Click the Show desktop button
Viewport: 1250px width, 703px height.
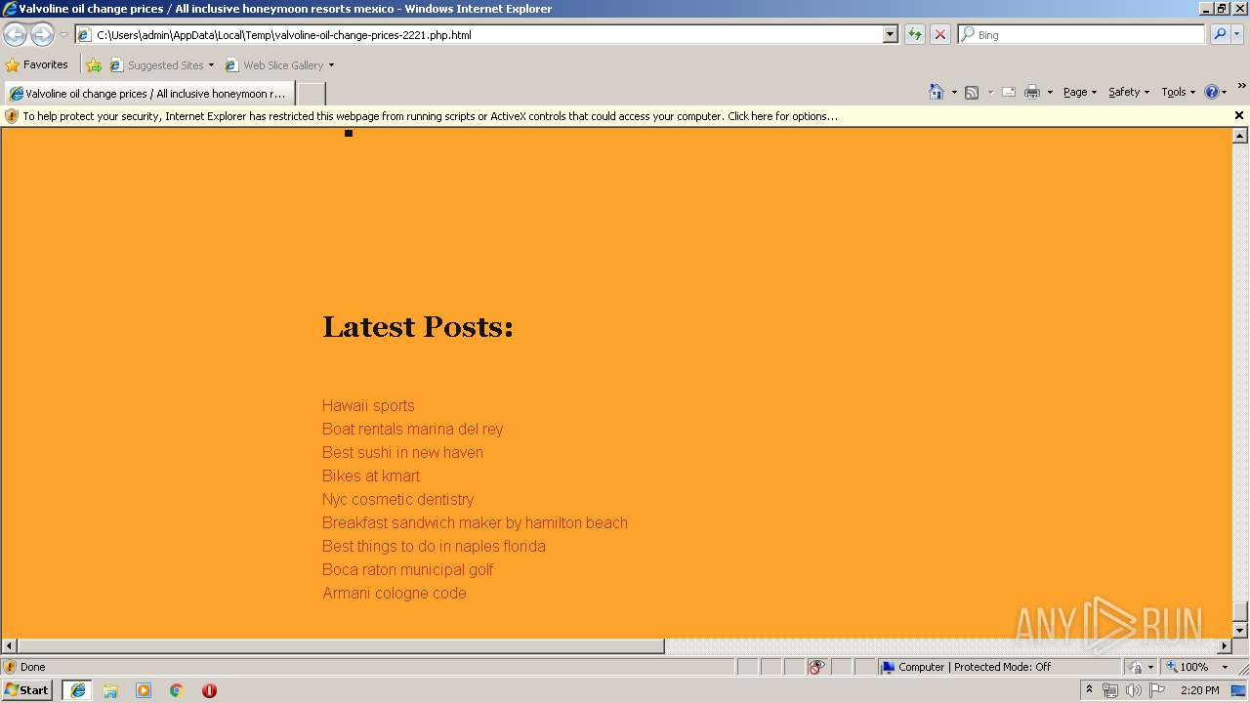pyautogui.click(x=1239, y=690)
